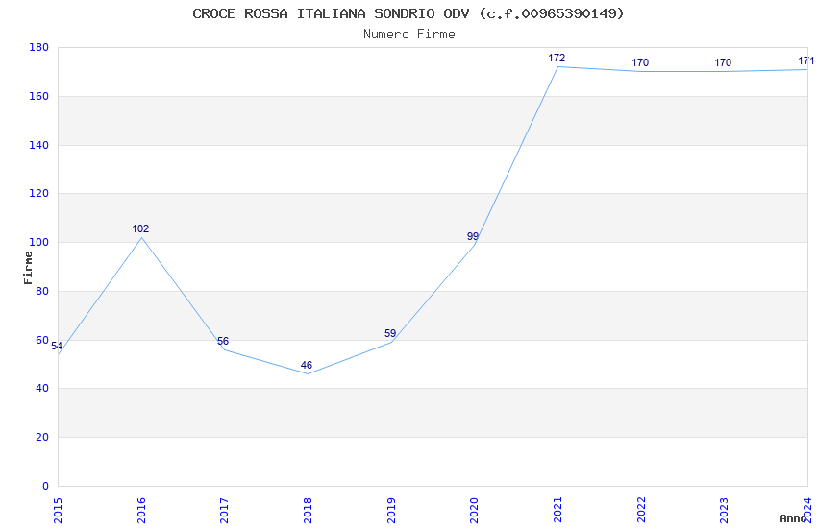Click the x-axis year label 2018
The width and height of the screenshot is (817, 528).
308,511
